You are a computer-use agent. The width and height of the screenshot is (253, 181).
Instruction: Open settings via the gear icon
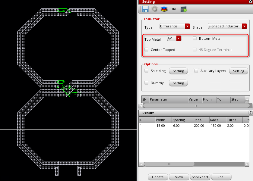[x=154, y=9]
